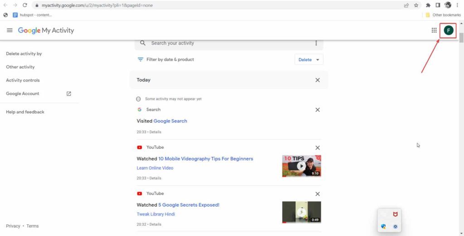Open the Terms link
This screenshot has height=236, width=464.
coord(33,226)
